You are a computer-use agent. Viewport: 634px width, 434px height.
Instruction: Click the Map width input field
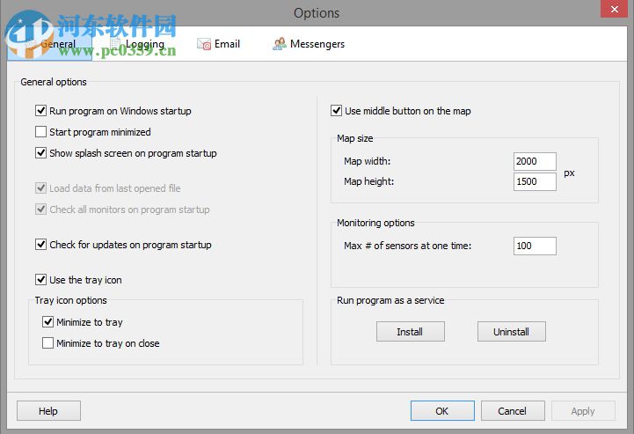(x=535, y=161)
